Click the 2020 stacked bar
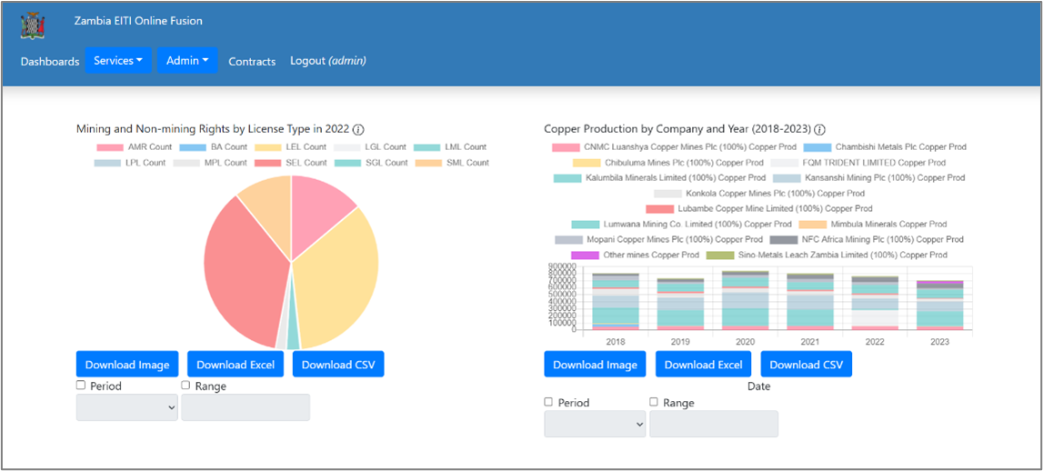Image resolution: width=1043 pixels, height=471 pixels. pyautogui.click(x=745, y=300)
